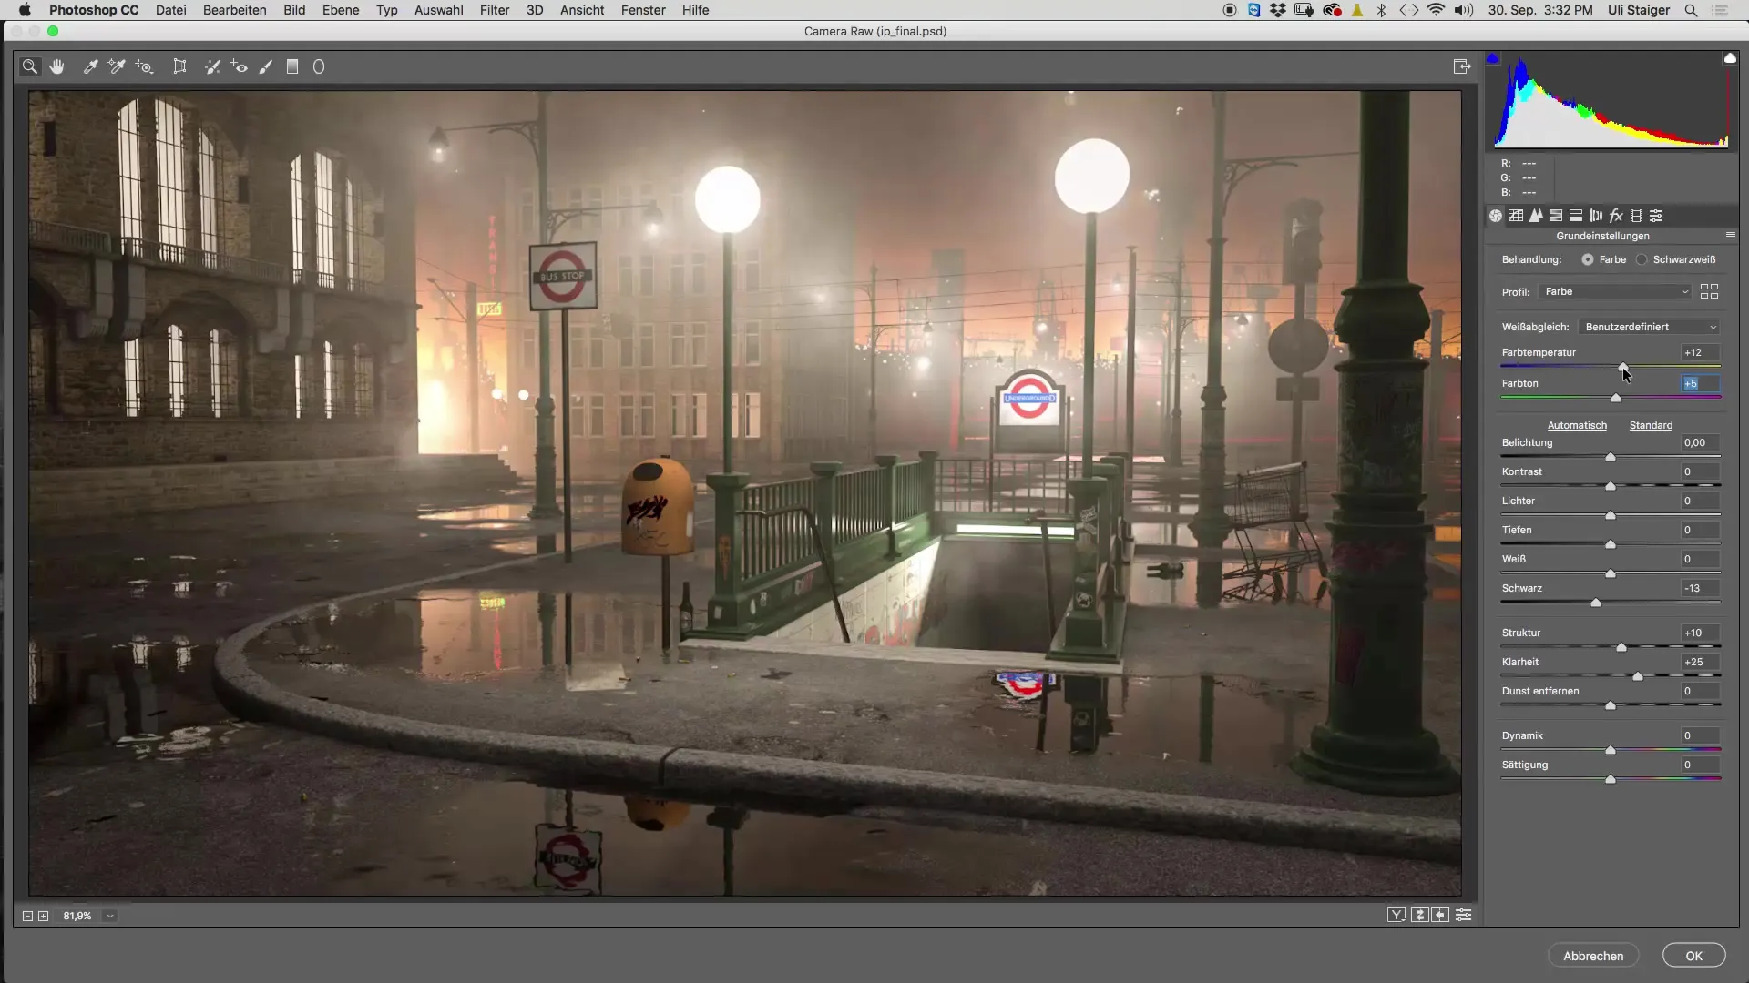Open the Weißabgleich dropdown
The height and width of the screenshot is (983, 1749).
pos(1650,327)
